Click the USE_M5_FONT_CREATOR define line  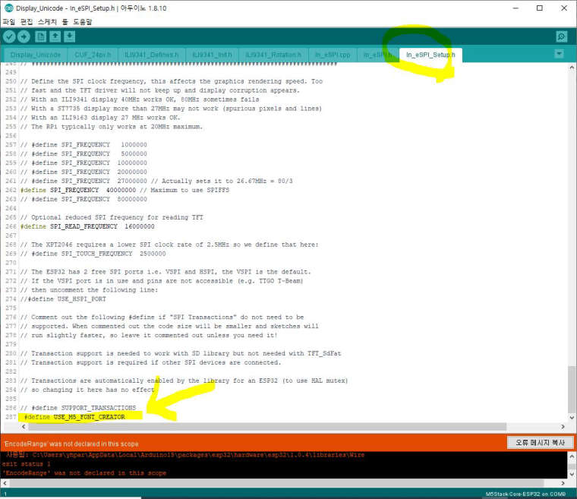[x=74, y=417]
